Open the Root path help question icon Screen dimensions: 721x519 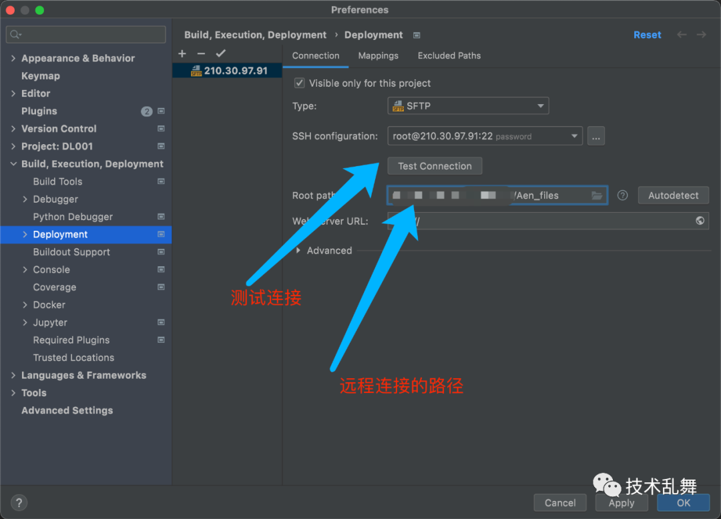click(623, 195)
